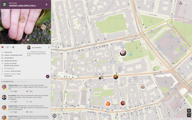Toggle like on Irmgard Fungi's first comment
192x120 pixels.
coord(27,91)
